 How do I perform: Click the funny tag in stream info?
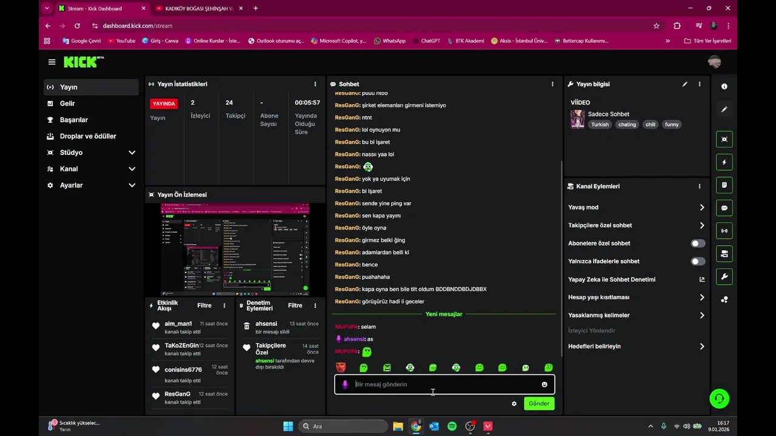tap(672, 125)
